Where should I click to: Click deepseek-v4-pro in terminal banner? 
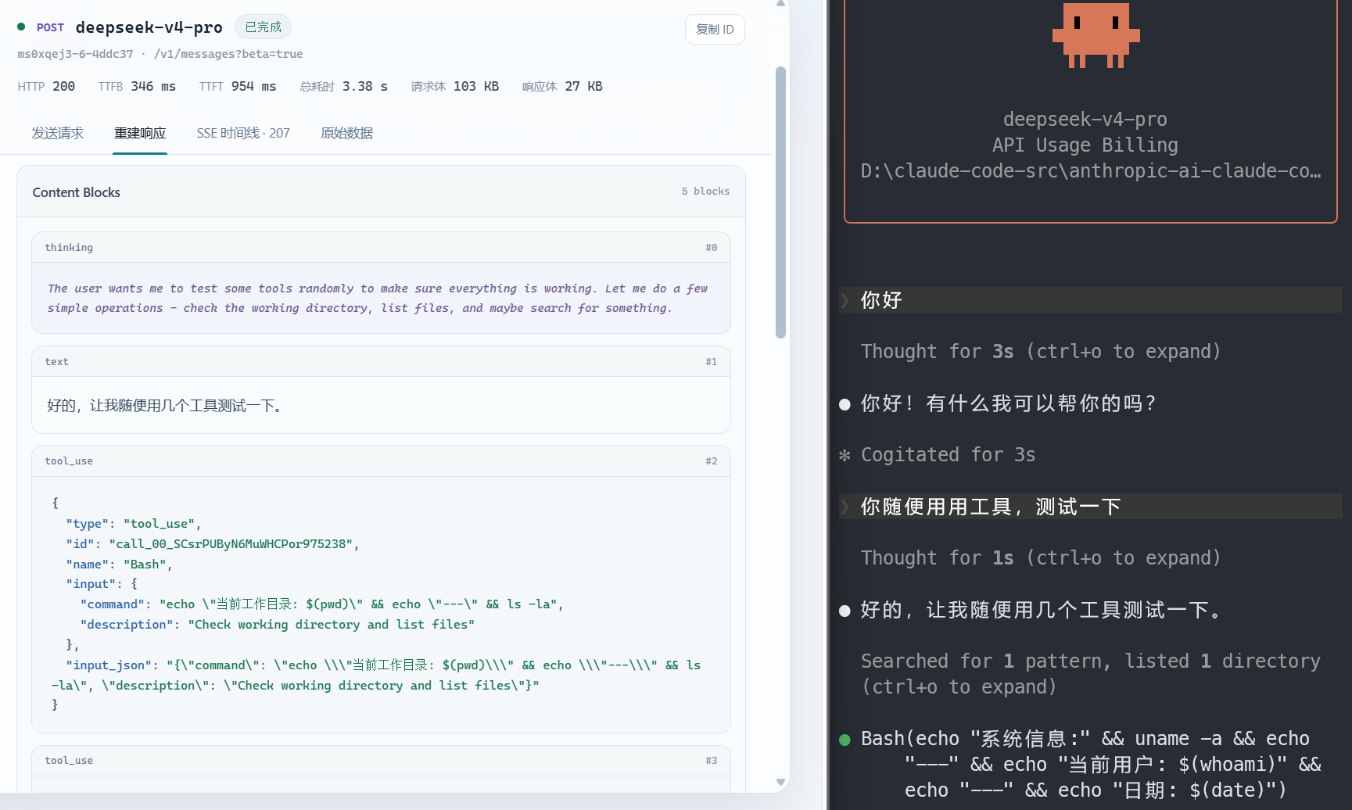pos(1085,120)
